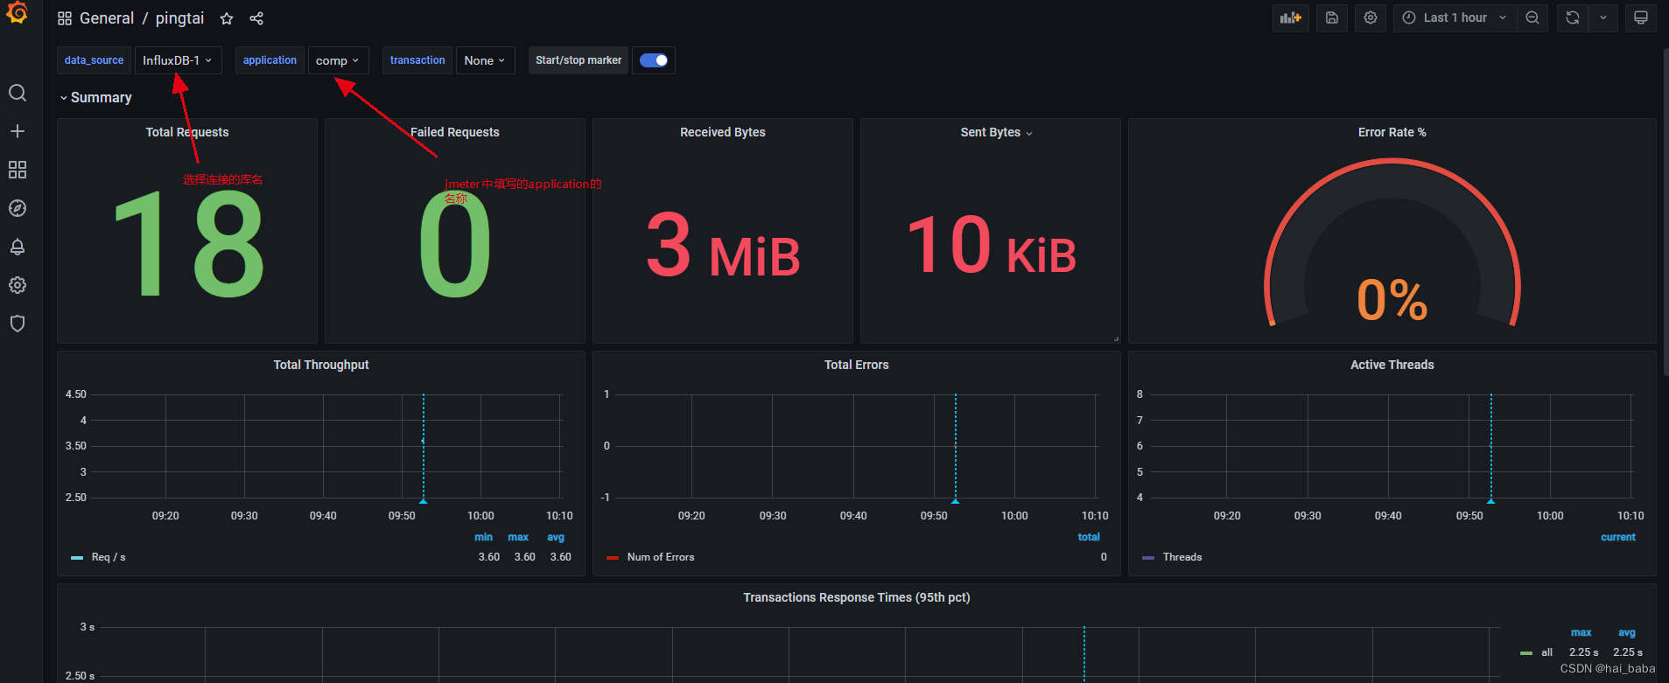Open the Total Throughput panel title menu
1669x683 pixels.
click(321, 365)
